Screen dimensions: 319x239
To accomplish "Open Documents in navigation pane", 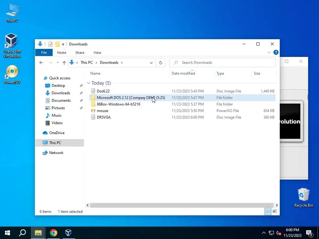I will (61, 101).
